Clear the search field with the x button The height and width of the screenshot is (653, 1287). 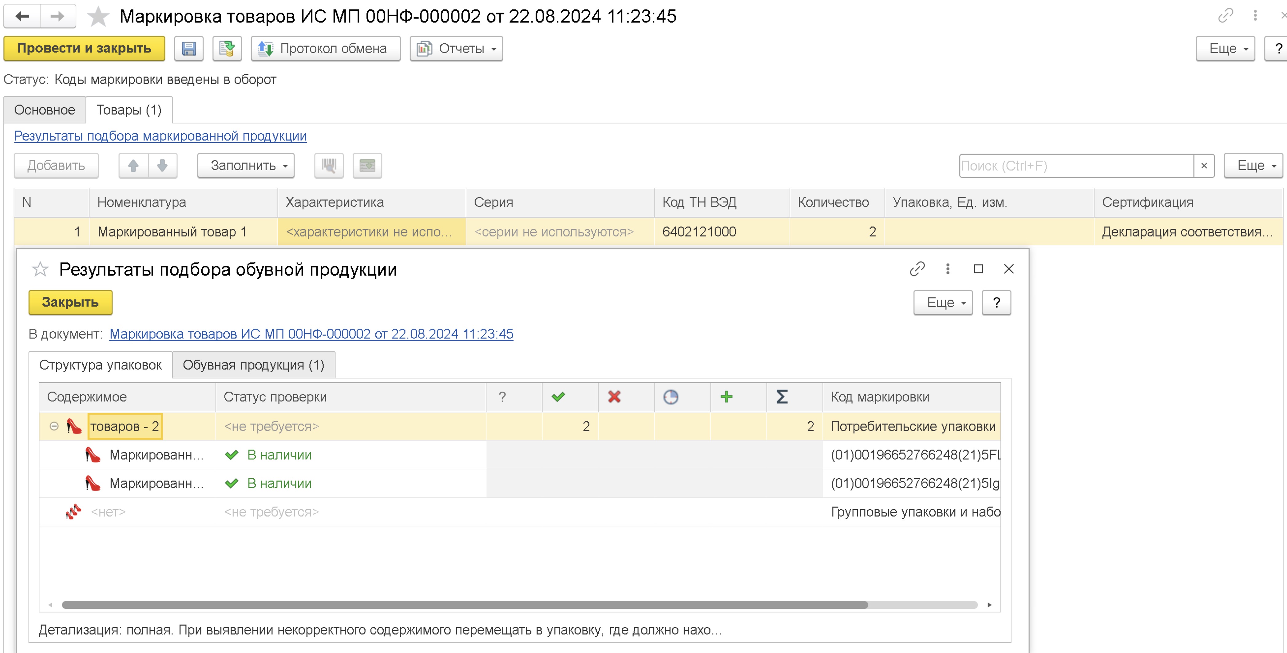tap(1204, 166)
